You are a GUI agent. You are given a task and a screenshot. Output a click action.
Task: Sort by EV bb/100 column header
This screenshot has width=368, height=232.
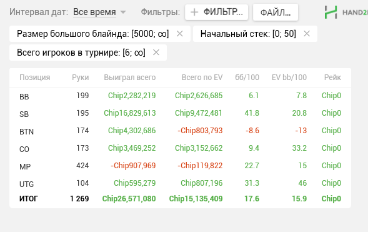click(289, 78)
